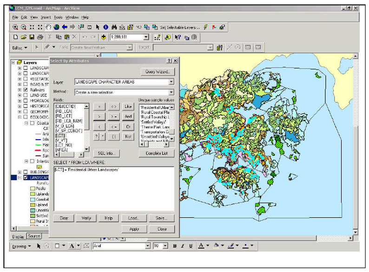Click the Complete List button

(157, 153)
